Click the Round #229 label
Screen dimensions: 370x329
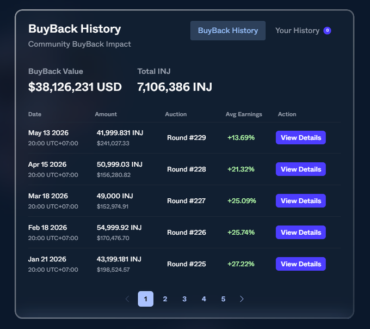pos(187,137)
